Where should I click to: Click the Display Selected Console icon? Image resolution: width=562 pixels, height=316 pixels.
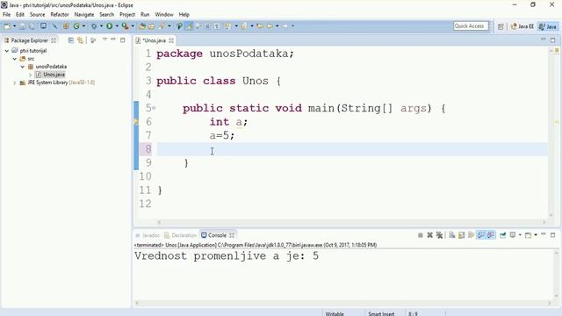pos(513,235)
